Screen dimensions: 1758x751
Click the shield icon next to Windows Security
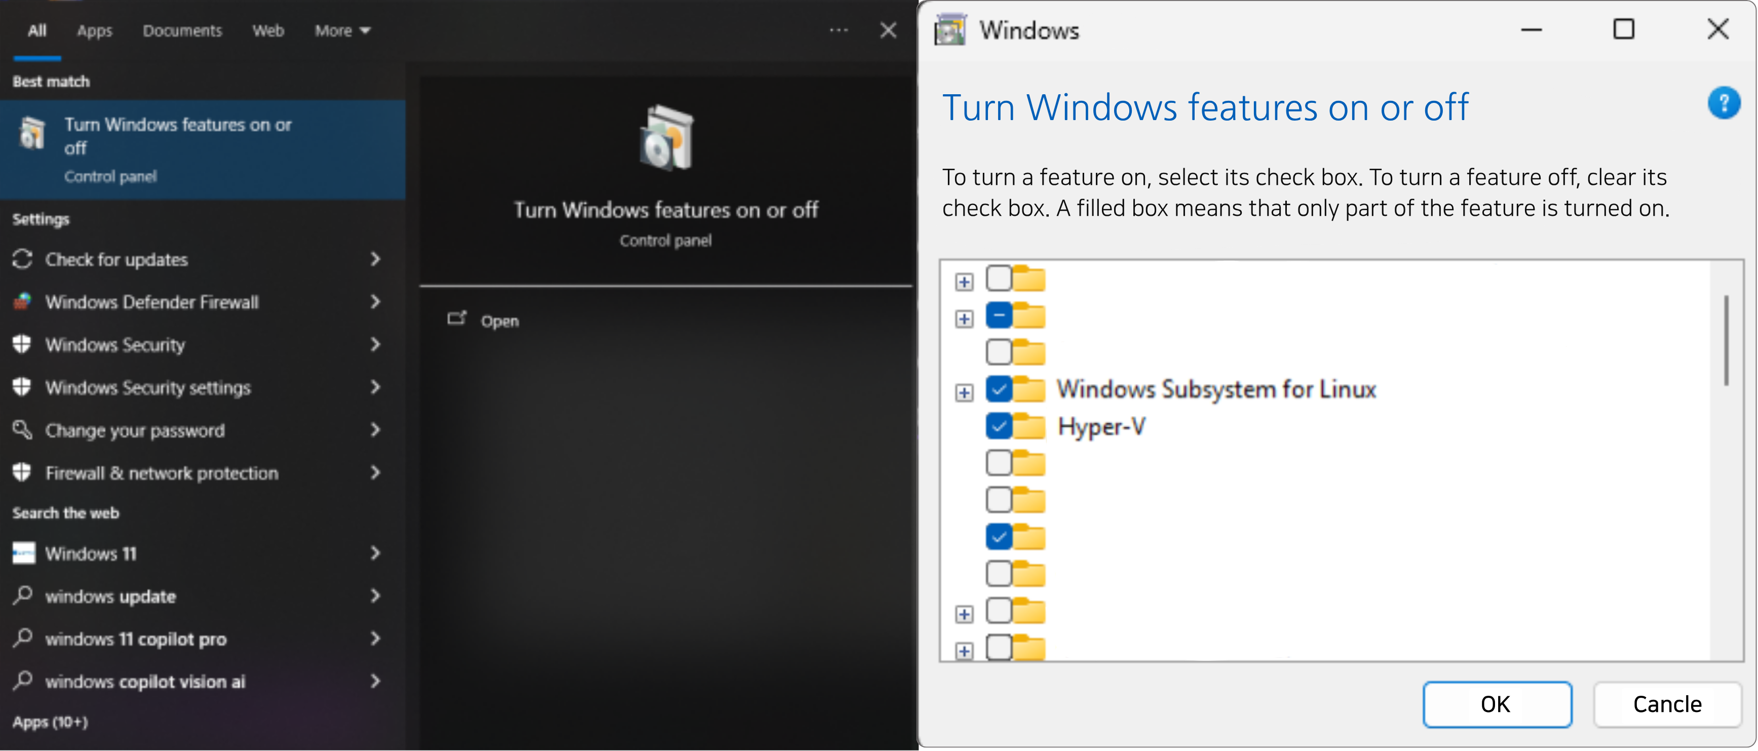click(x=22, y=344)
